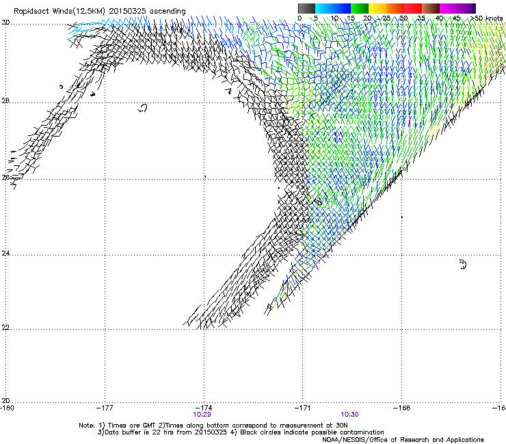Click the yellow 20-25 knots legend swatch
Viewport: 506px width, 444px height.
pyautogui.click(x=377, y=8)
